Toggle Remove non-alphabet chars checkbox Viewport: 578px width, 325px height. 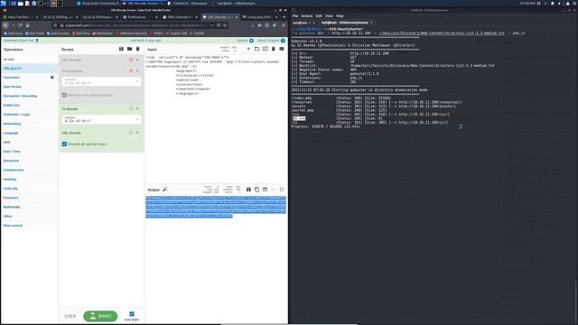point(64,95)
